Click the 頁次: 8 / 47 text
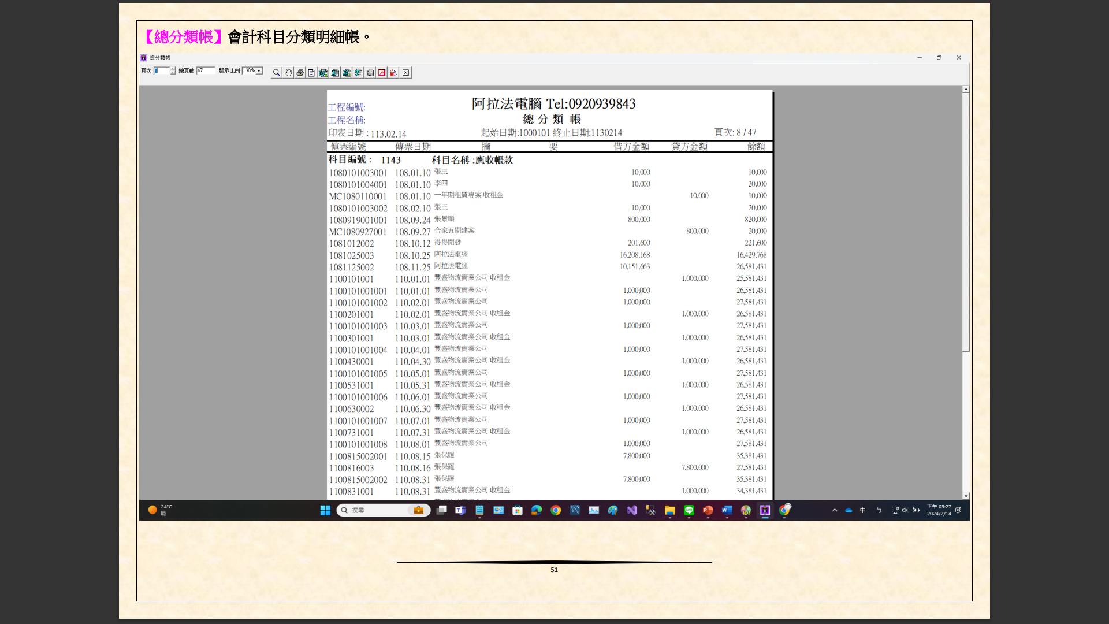1109x624 pixels. [735, 132]
